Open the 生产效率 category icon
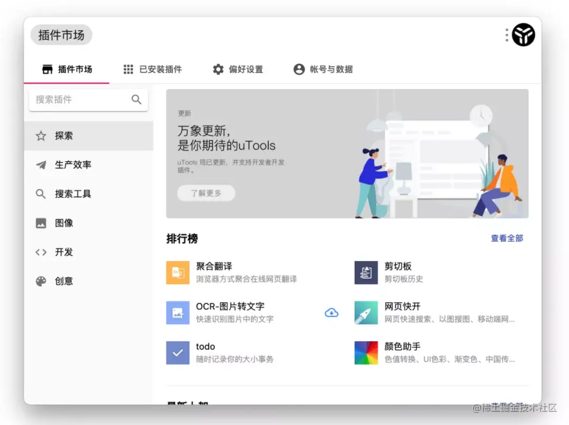The width and height of the screenshot is (569, 425). pos(41,164)
